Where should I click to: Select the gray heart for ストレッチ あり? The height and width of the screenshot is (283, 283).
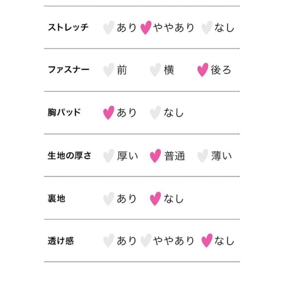point(109,28)
